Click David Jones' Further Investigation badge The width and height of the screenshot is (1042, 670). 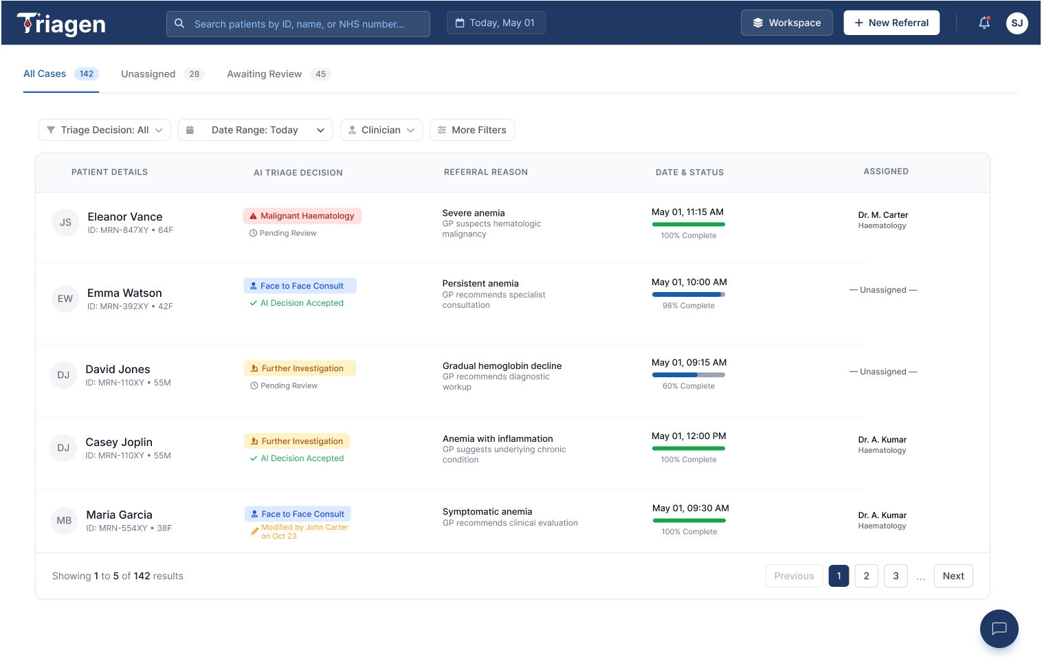click(x=300, y=368)
